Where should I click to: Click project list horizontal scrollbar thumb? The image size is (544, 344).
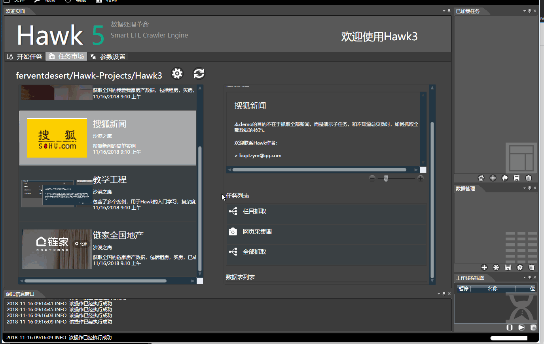click(95, 281)
